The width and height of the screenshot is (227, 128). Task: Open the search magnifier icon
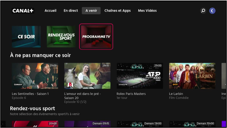[203, 11]
